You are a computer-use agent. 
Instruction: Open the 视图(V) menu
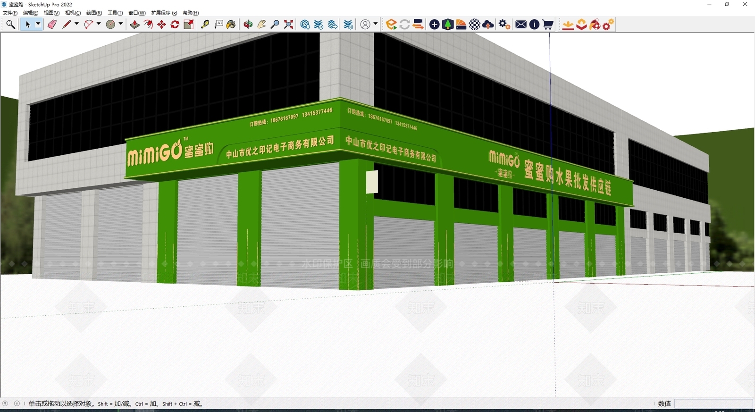point(51,13)
